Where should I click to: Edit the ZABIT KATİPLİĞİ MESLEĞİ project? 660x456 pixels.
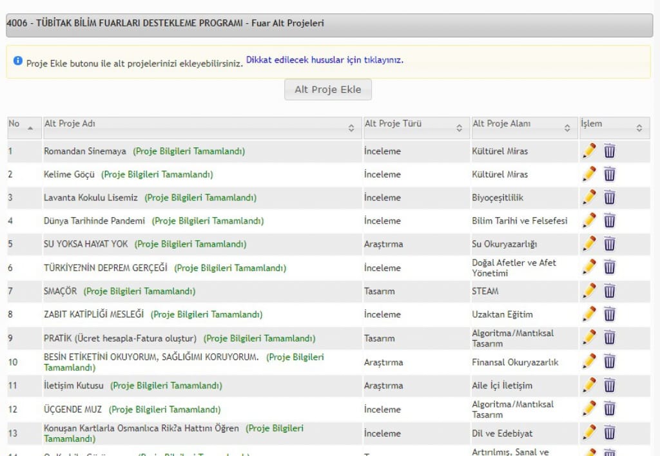(x=589, y=314)
